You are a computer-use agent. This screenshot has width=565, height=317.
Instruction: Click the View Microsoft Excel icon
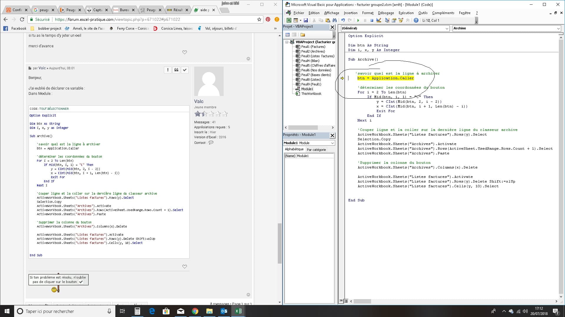pos(289,20)
